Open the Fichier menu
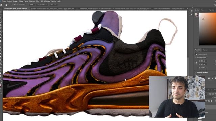This screenshot has width=216, height=121. [4, 1]
